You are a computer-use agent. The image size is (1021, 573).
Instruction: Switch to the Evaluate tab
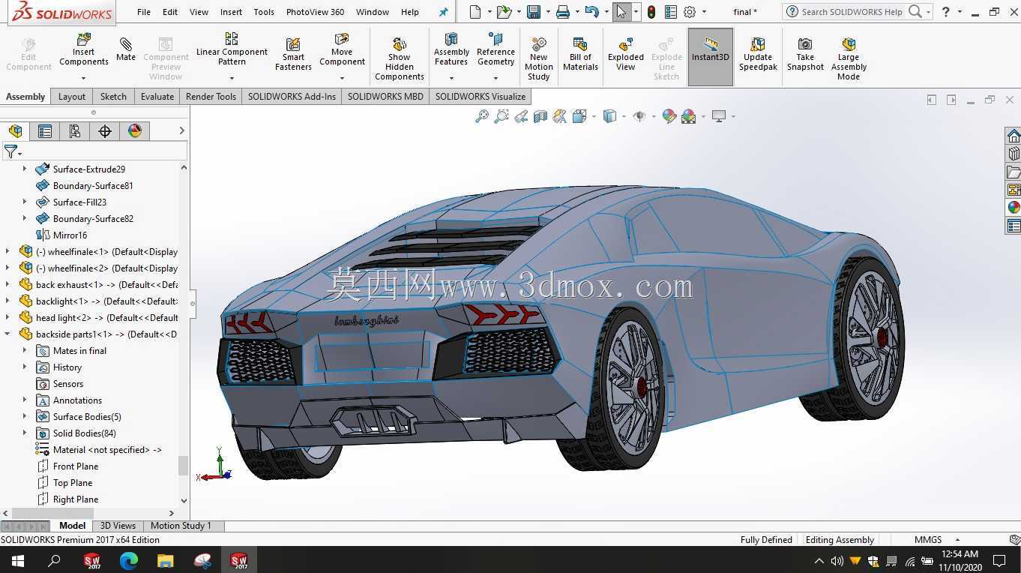(x=157, y=97)
